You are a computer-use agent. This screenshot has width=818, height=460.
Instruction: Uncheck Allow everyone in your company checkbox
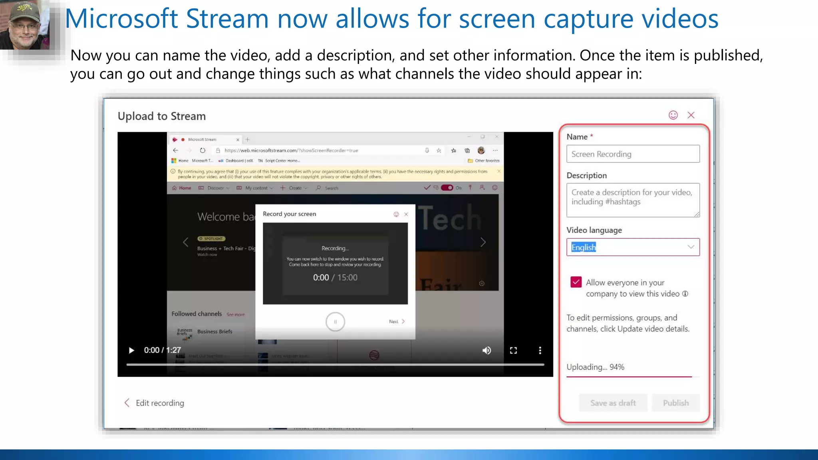coord(576,282)
